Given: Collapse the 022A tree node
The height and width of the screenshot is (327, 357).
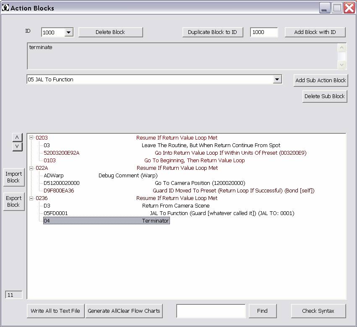Looking at the screenshot, I should [x=31, y=168].
